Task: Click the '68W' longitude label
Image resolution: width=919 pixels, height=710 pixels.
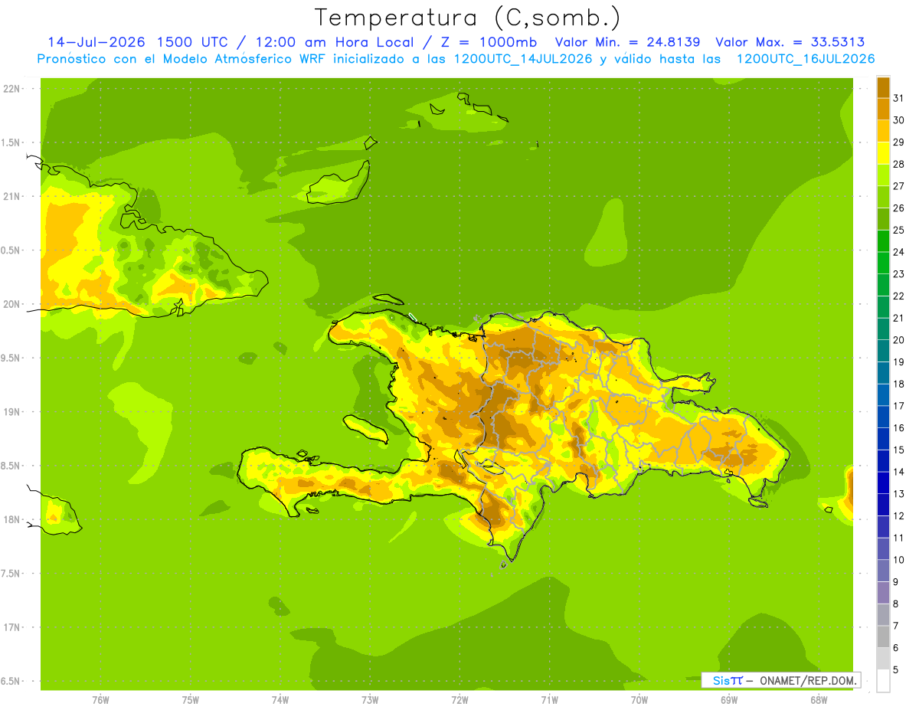Action: point(819,700)
